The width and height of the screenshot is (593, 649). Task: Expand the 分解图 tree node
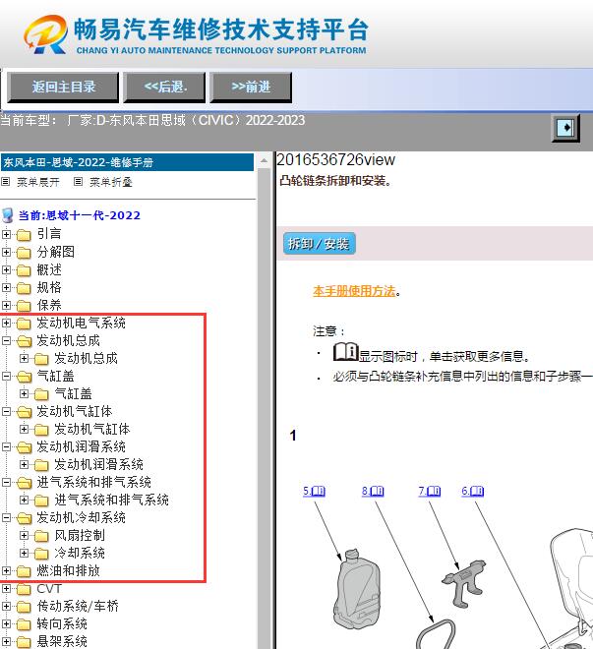(6, 252)
